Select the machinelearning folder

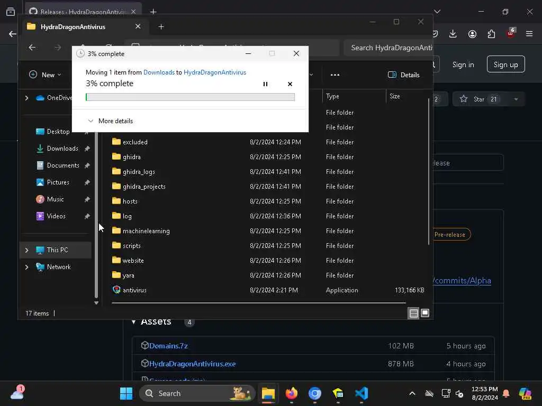tap(141, 231)
